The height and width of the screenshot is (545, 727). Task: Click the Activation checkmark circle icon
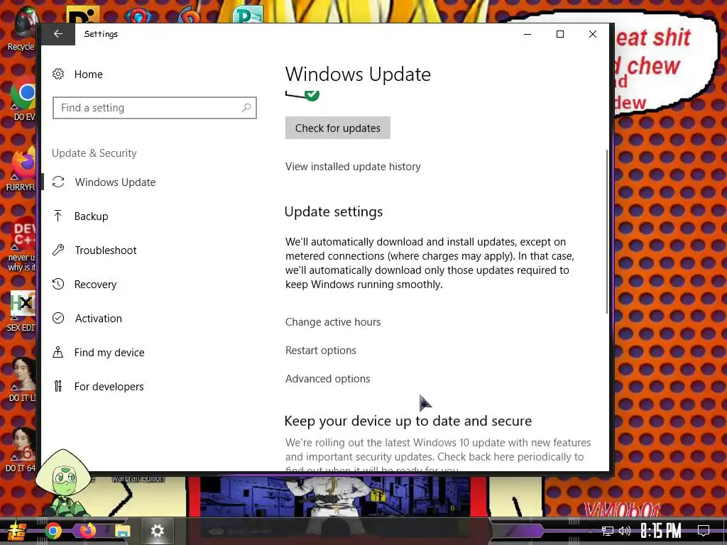pos(58,318)
